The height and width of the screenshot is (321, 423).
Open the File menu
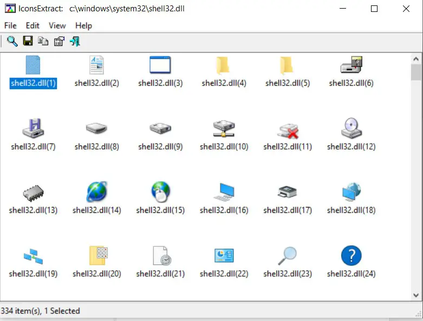tap(10, 25)
